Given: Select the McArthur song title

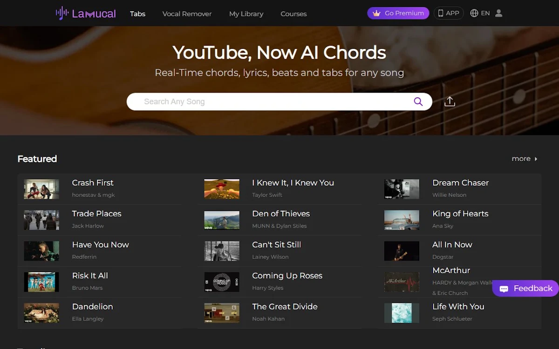Looking at the screenshot, I should pos(451,270).
